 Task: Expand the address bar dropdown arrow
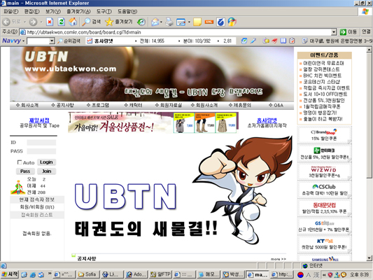334,32
